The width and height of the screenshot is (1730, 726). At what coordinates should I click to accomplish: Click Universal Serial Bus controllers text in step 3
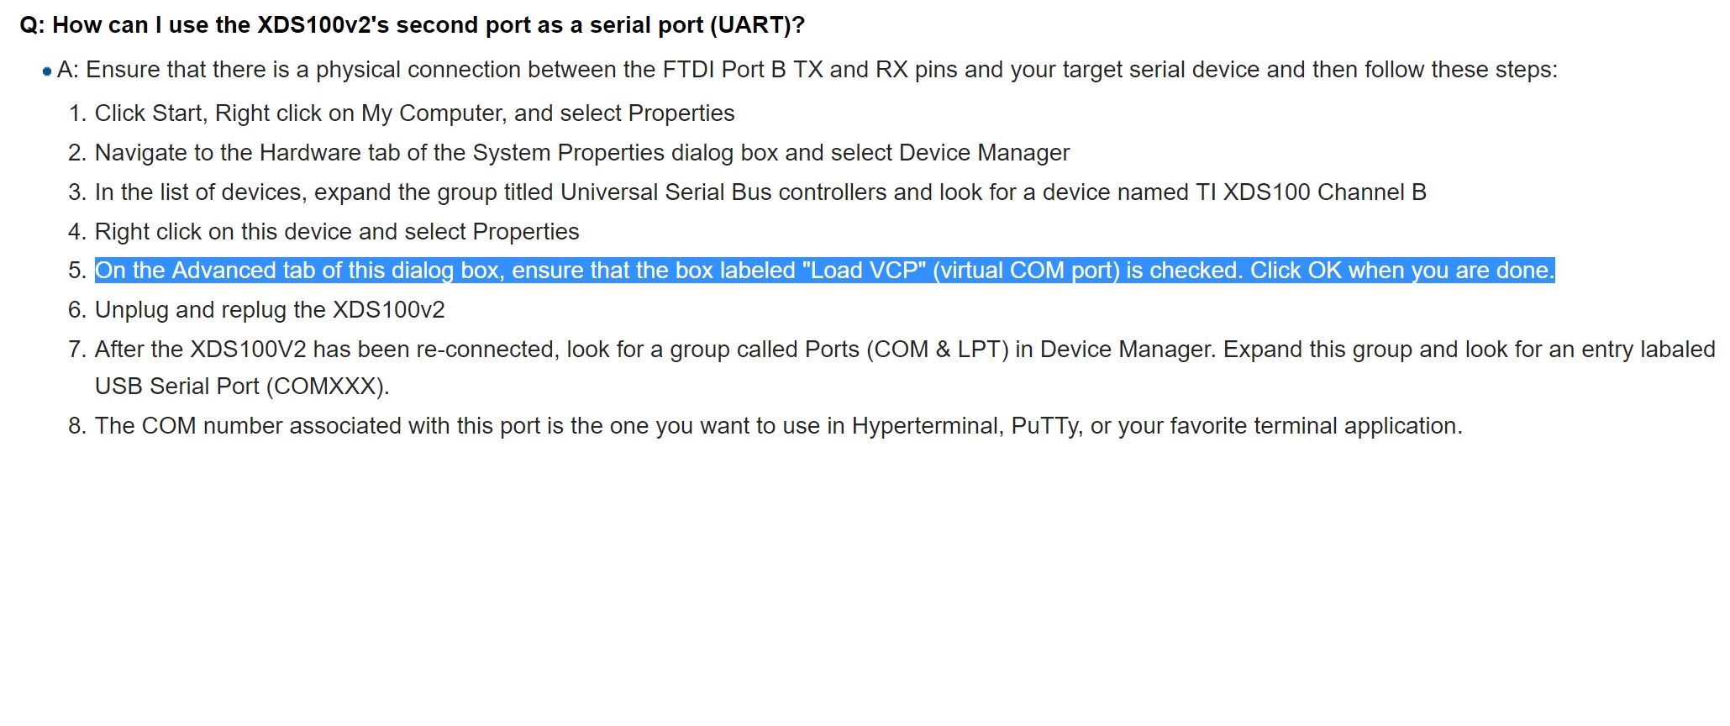pyautogui.click(x=723, y=192)
